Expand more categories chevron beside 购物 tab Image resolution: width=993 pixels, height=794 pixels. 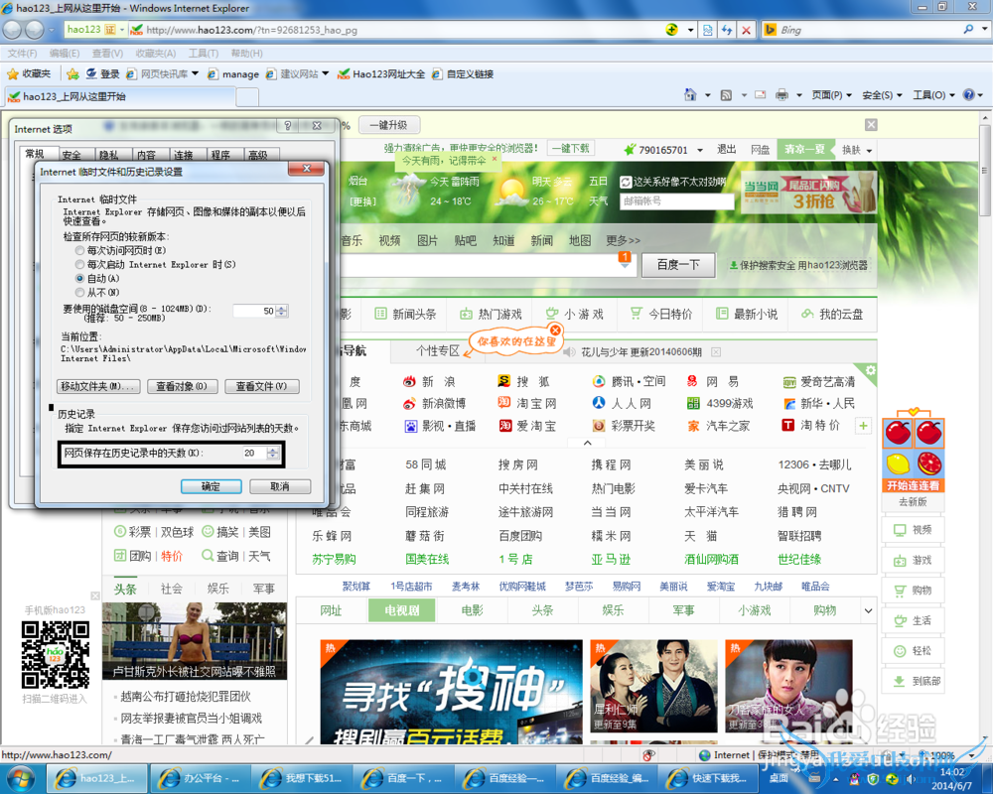(x=868, y=610)
